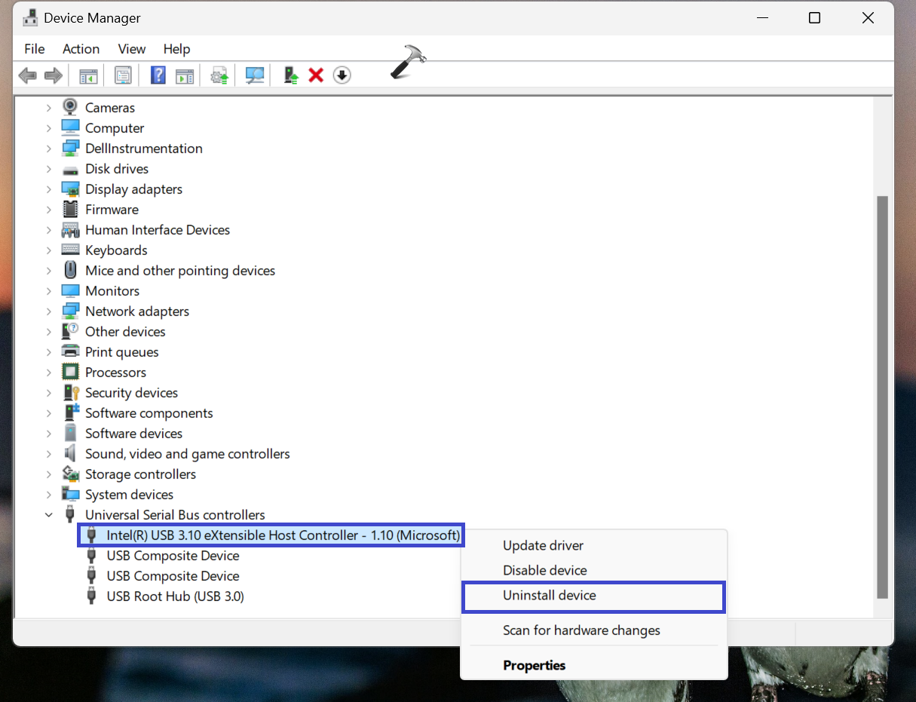Select Update driver in the context menu

[x=543, y=546]
